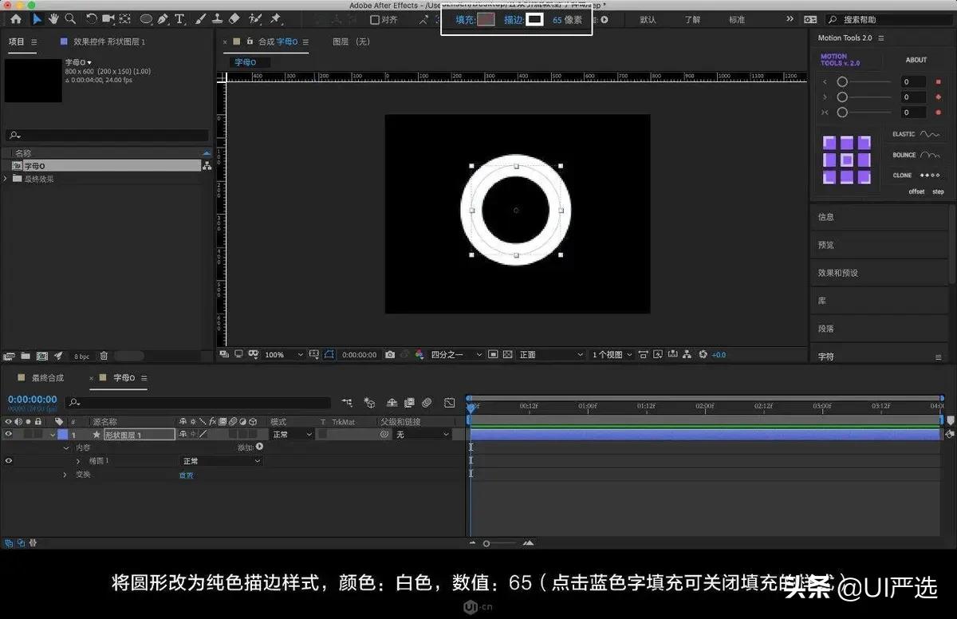Click the 重置 link in the timeline
Image resolution: width=957 pixels, height=619 pixels.
[186, 475]
